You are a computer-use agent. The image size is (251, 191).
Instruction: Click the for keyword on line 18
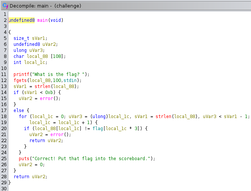pos(23,116)
